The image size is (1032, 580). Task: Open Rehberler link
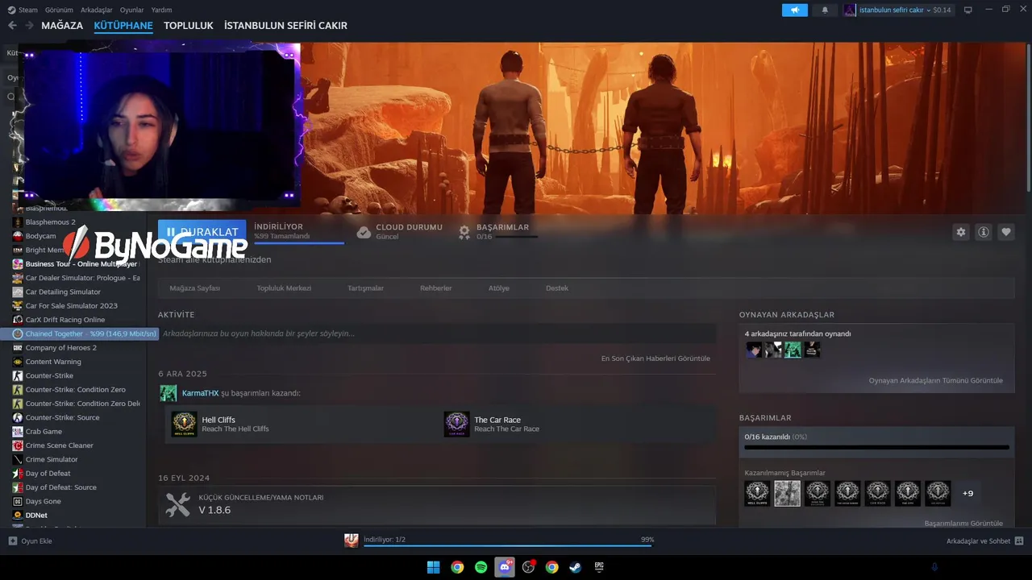point(436,288)
